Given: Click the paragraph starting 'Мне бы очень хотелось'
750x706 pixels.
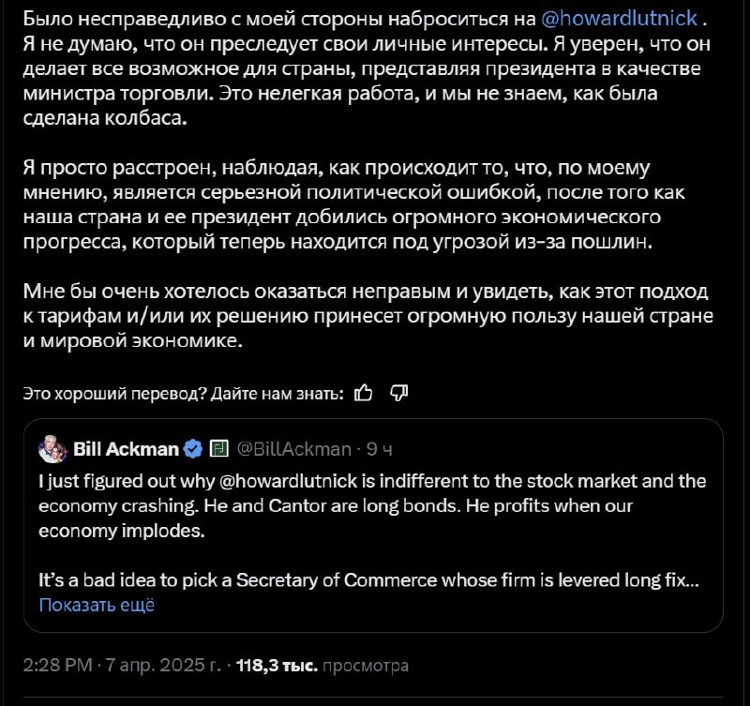Looking at the screenshot, I should 367,316.
